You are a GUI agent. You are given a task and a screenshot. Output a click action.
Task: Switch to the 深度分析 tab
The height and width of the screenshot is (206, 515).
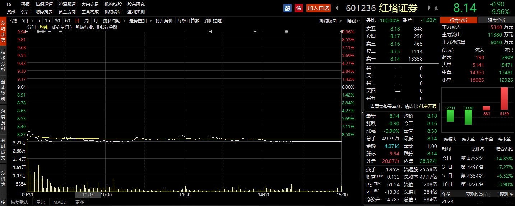[496, 20]
